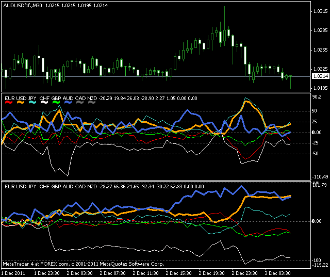Click the 66.36 indicator value
This screenshot has height=277, width=330.
[120, 187]
